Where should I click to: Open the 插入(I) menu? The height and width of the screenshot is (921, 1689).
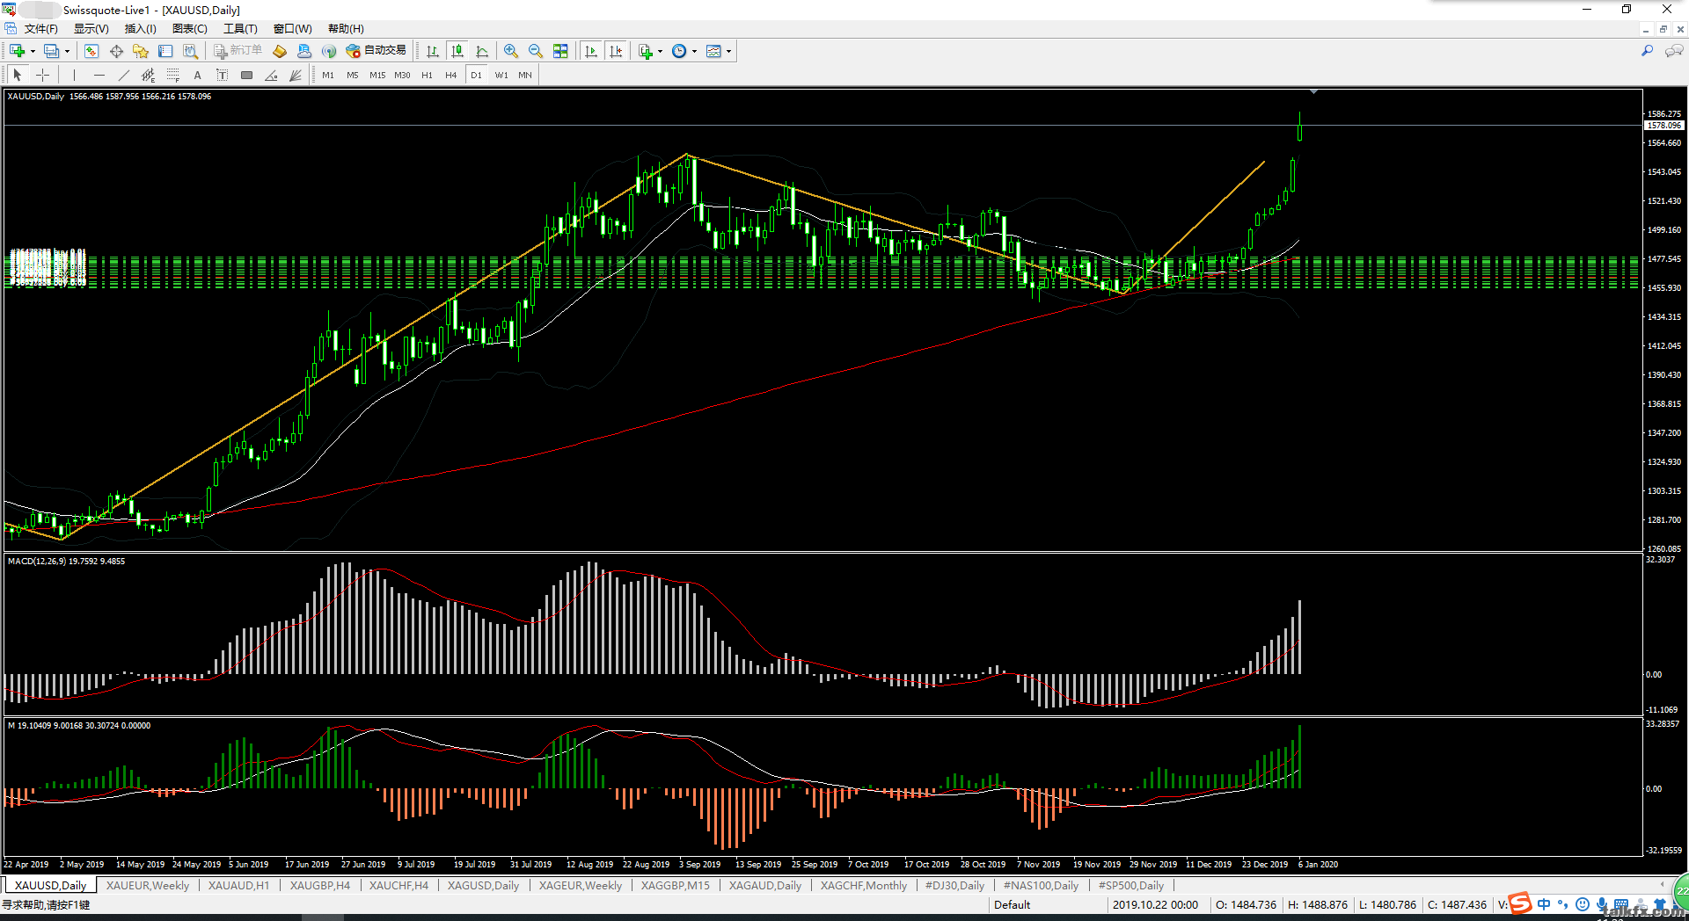pyautogui.click(x=140, y=29)
